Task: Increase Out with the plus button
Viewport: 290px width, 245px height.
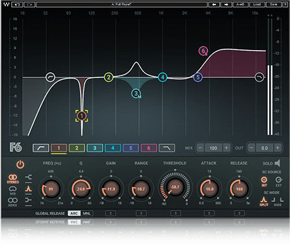Action: [278, 148]
